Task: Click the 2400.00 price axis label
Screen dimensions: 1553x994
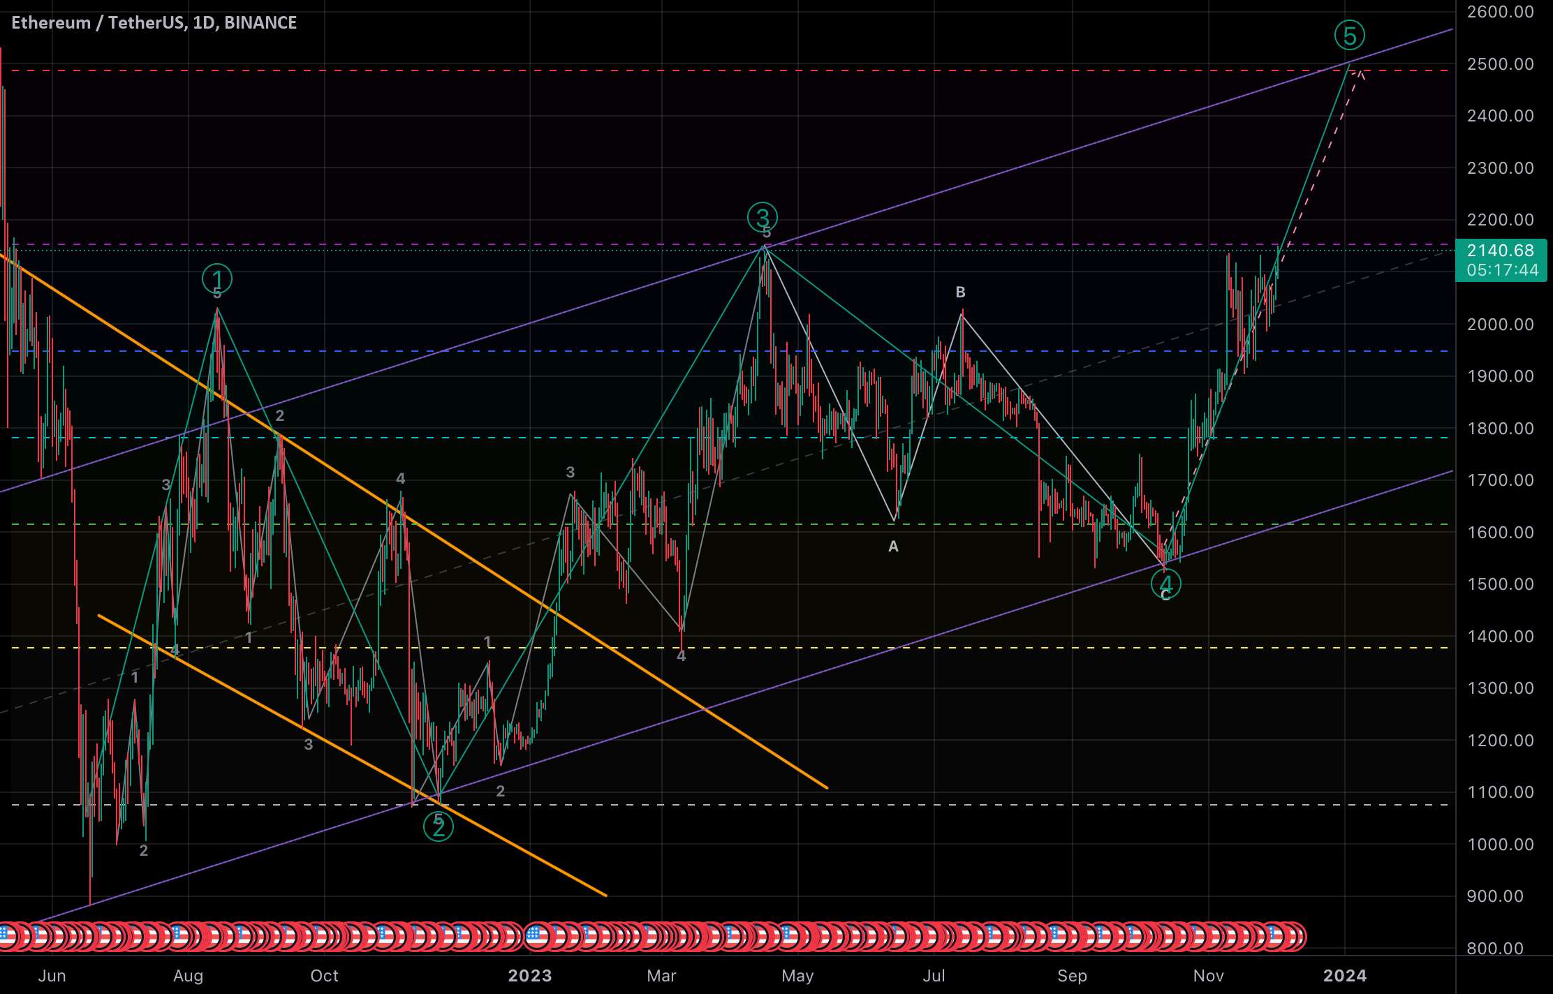Action: pos(1501,116)
